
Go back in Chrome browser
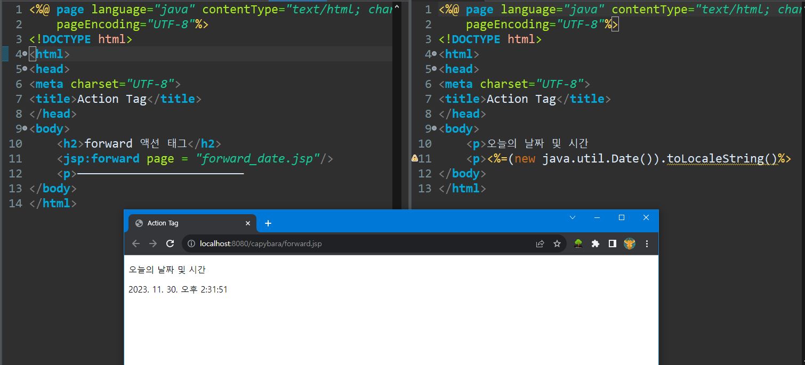coord(136,244)
